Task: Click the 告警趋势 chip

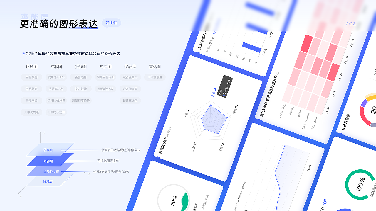Action: tap(81, 77)
